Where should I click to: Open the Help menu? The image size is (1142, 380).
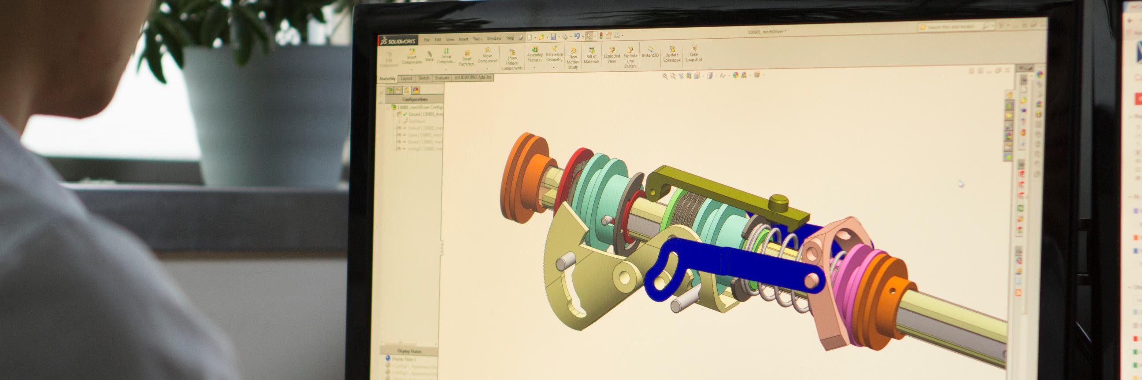click(510, 39)
